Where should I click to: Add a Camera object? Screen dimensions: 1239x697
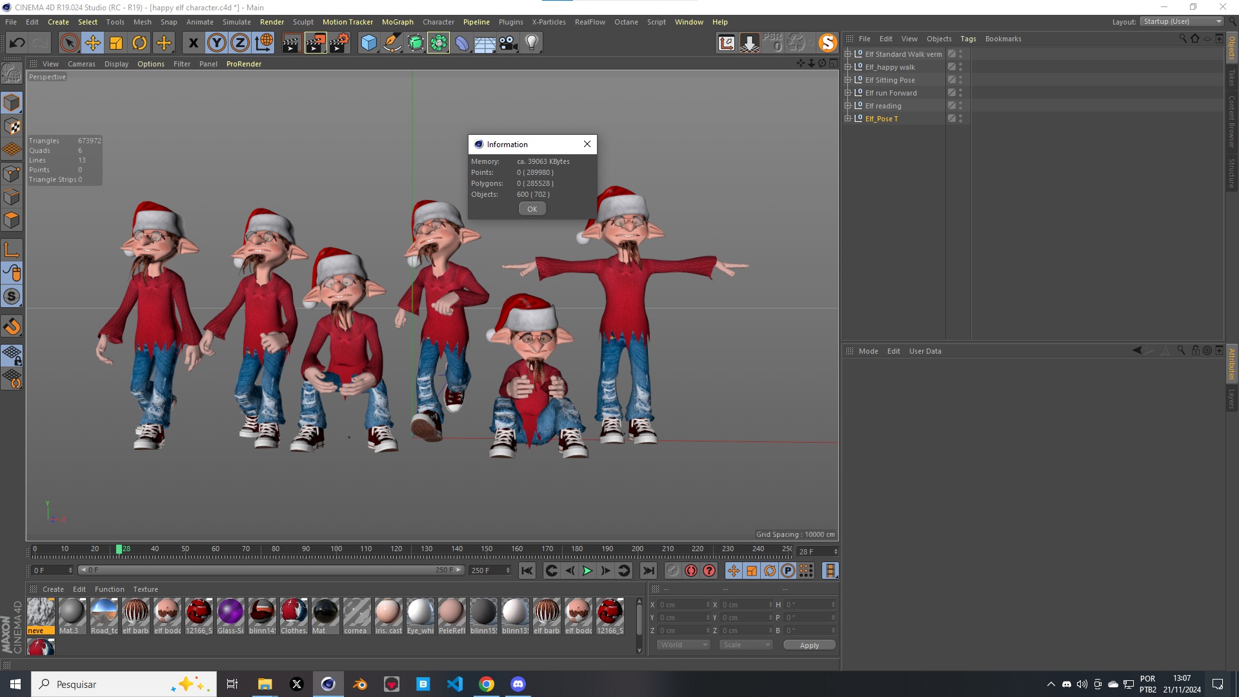[508, 43]
